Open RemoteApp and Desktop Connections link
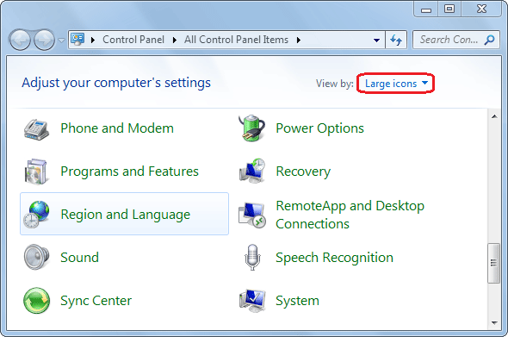 coord(350,215)
